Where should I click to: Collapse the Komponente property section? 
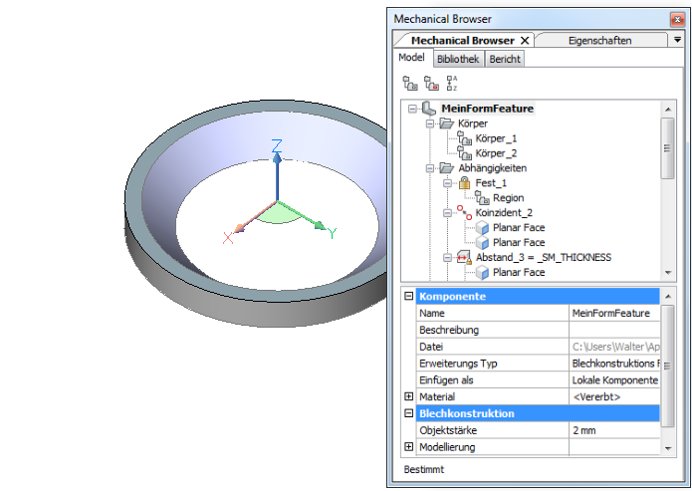point(408,297)
